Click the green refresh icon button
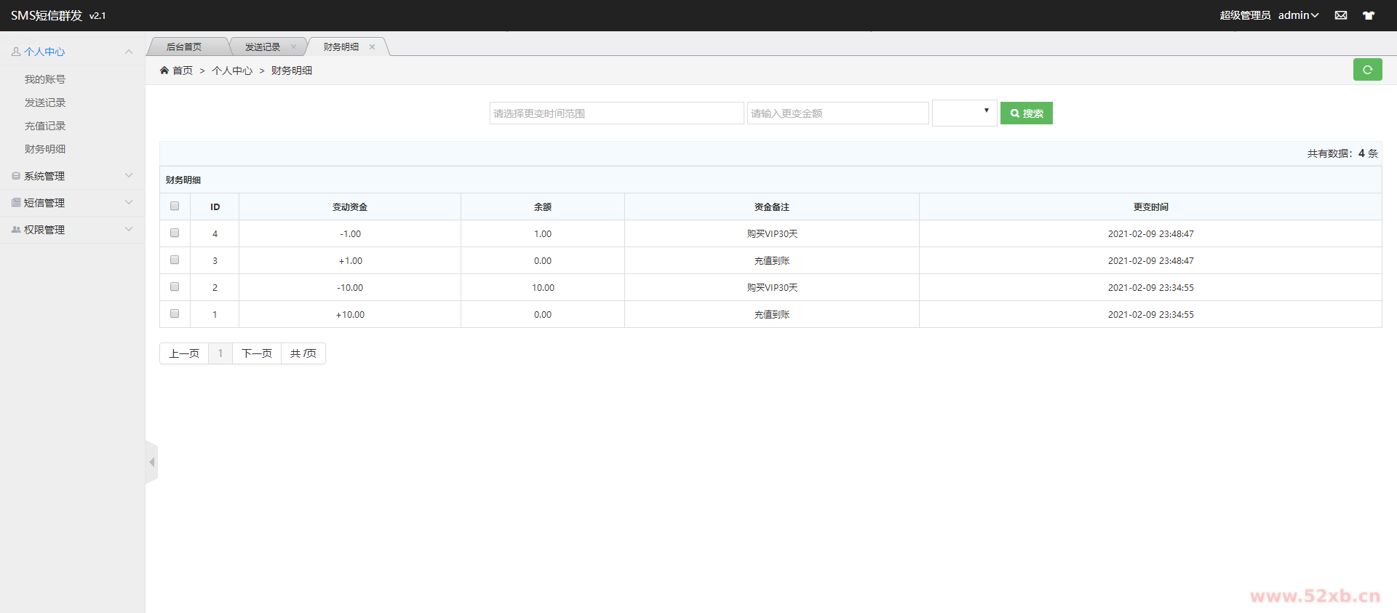Screen dimensions: 1397x613 click(1367, 70)
